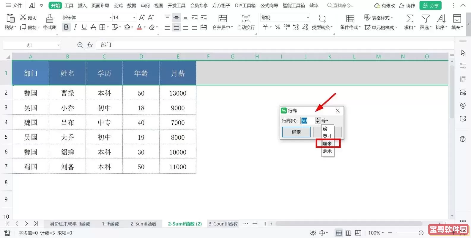
Task: Add a new sheet with plus
Action: [255, 224]
